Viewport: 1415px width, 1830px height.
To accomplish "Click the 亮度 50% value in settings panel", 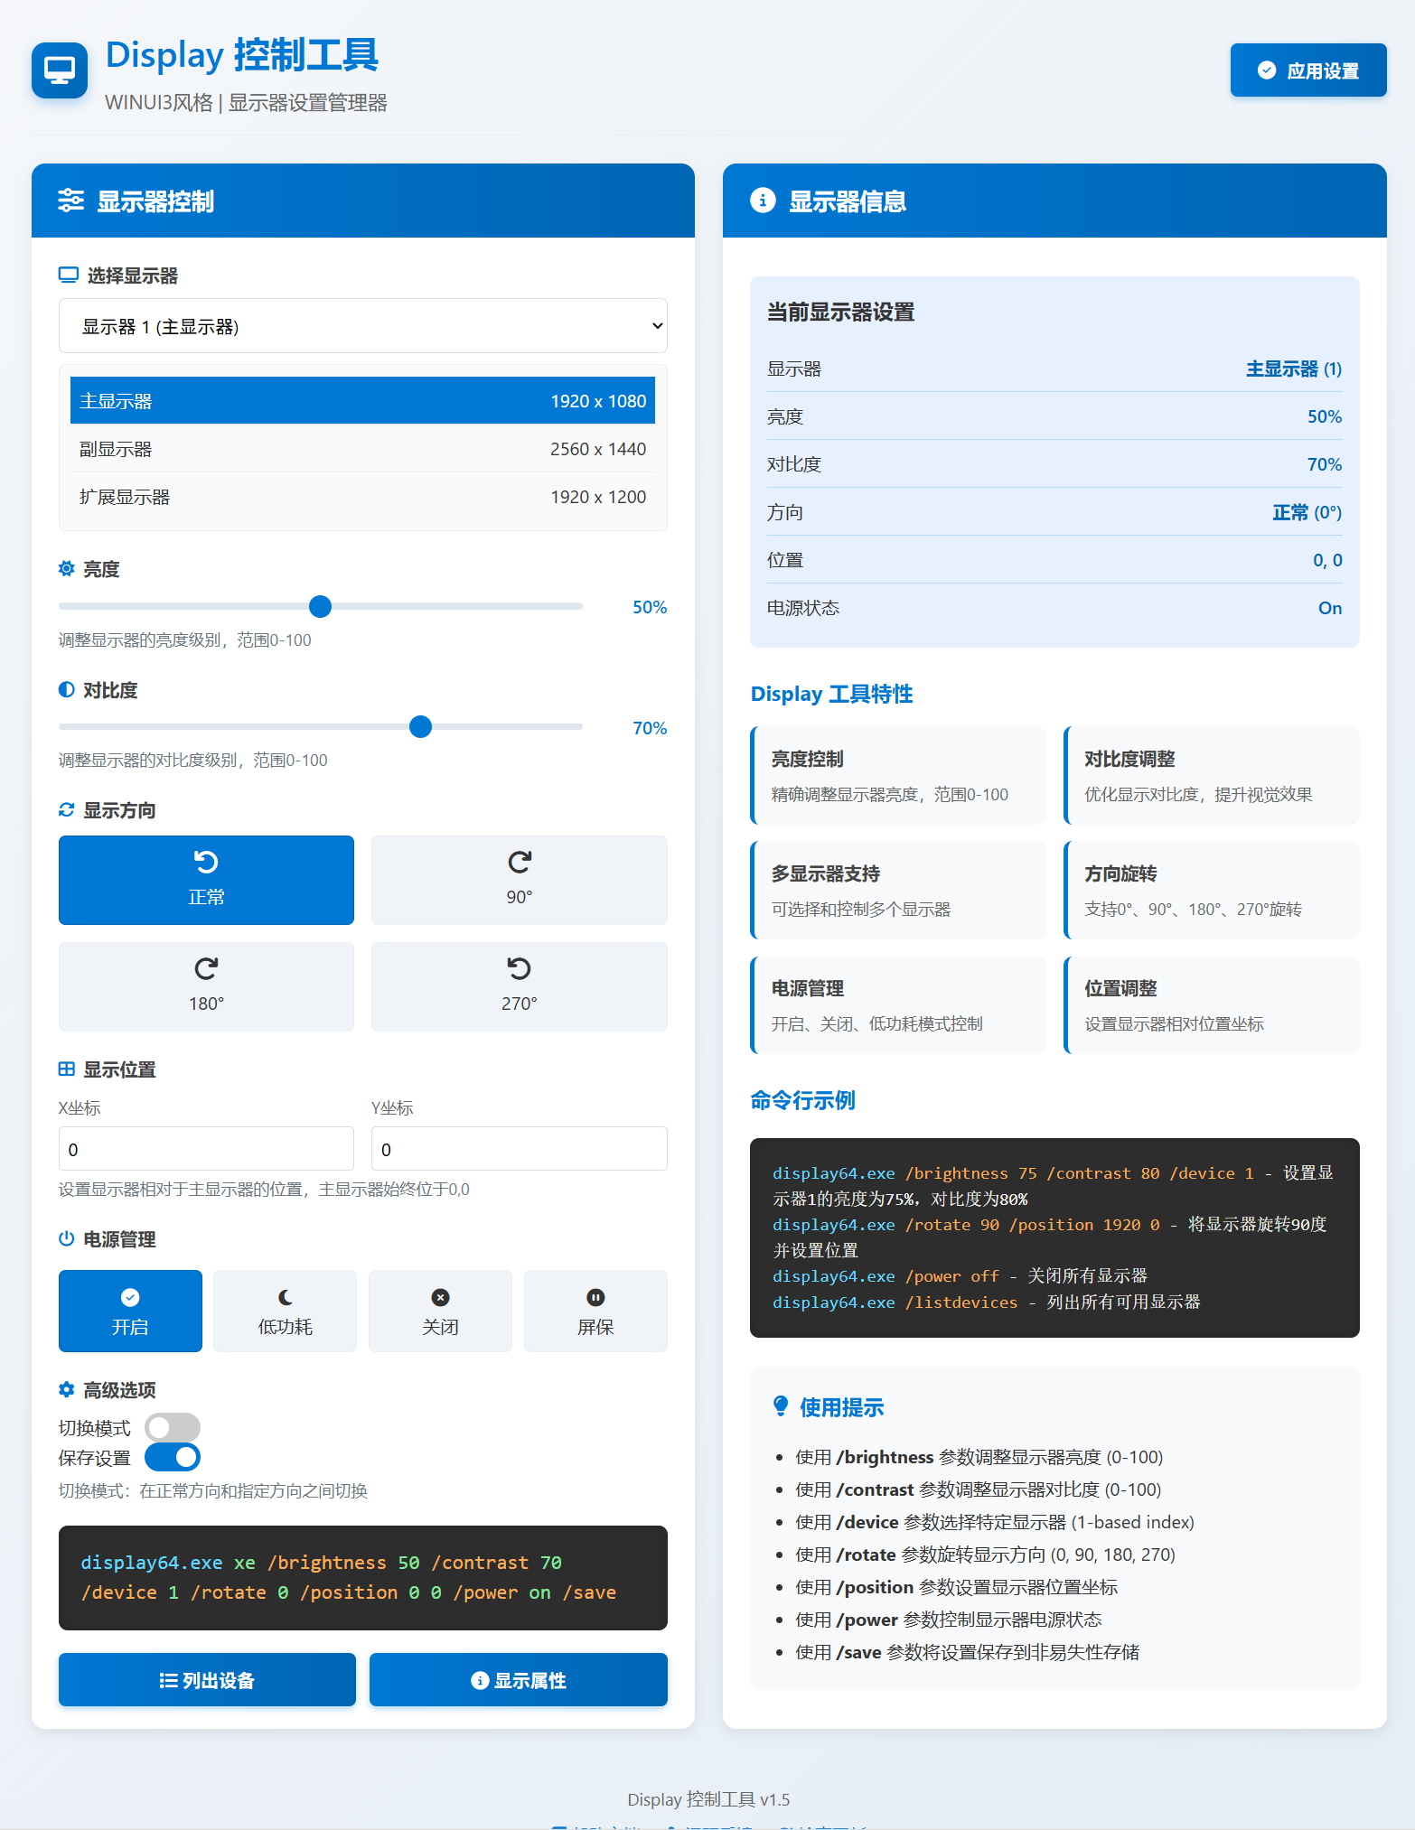I will (x=1325, y=416).
